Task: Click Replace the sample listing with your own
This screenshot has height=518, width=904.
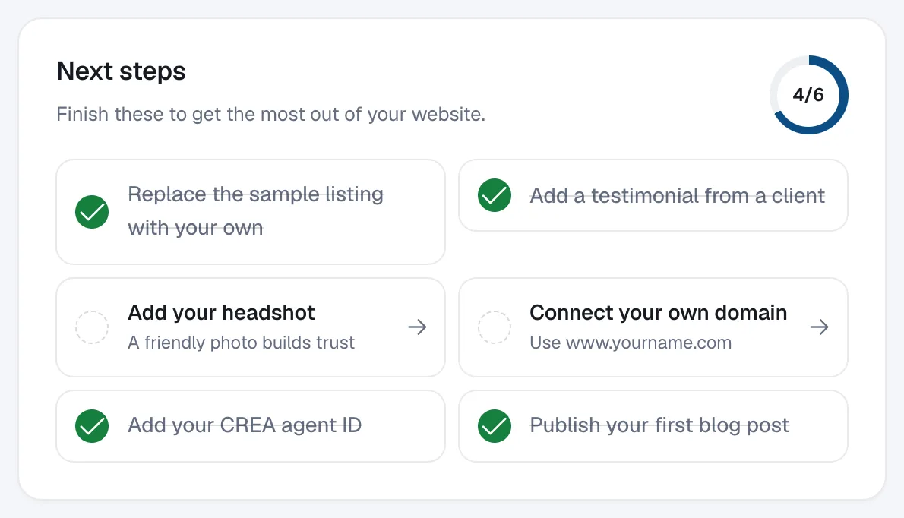Action: [x=255, y=211]
